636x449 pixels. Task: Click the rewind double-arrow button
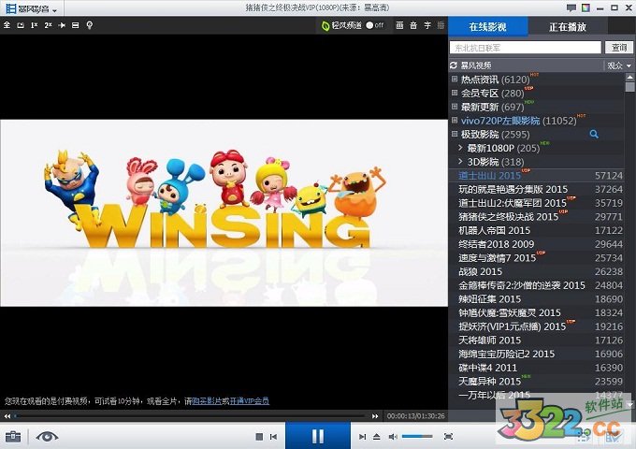coord(7,416)
